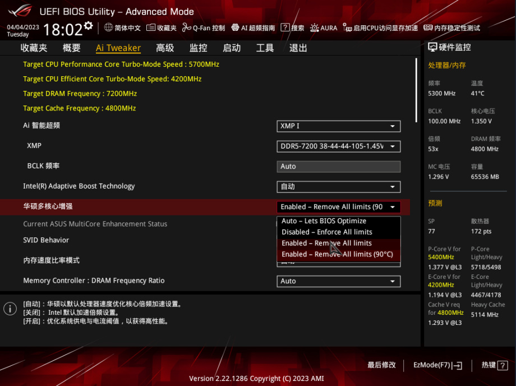This screenshot has height=386, width=516.
Task: Choose Auto – Lets BIOS Optimize option
Action: coord(339,221)
